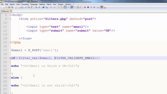The height and width of the screenshot is (94, 167).
Task: Save the document with the Save icon
Action: 9,7
